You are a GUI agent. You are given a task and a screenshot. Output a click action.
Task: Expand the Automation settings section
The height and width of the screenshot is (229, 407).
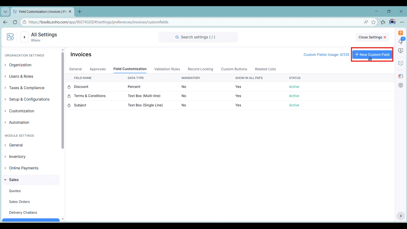pyautogui.click(x=19, y=122)
